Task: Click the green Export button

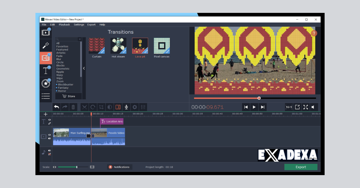Action: (301, 167)
